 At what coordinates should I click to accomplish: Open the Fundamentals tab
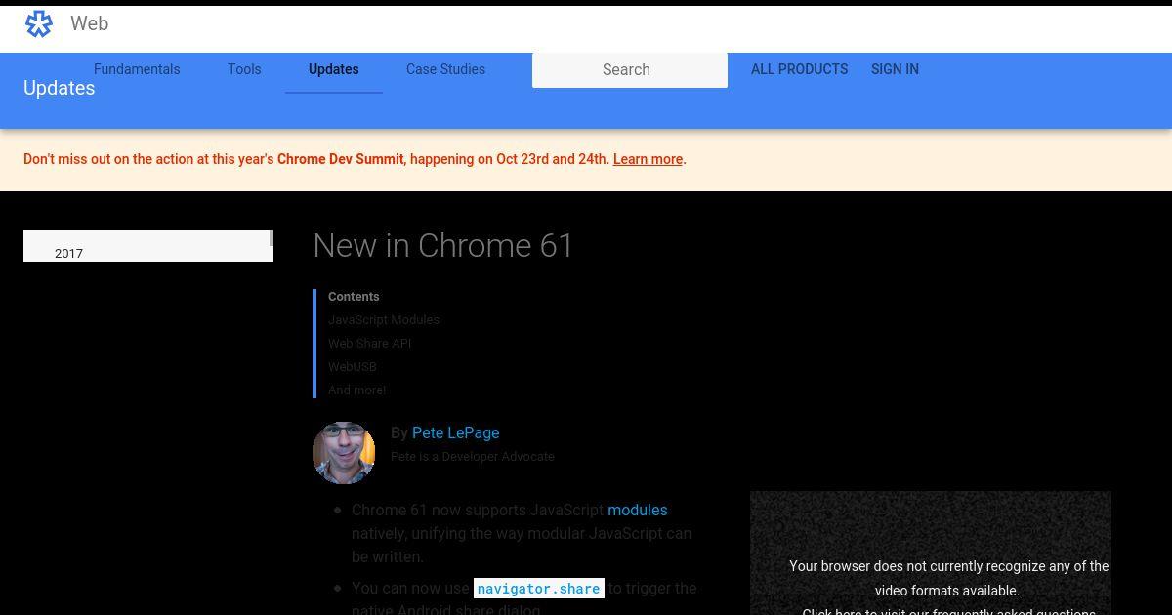coord(137,69)
